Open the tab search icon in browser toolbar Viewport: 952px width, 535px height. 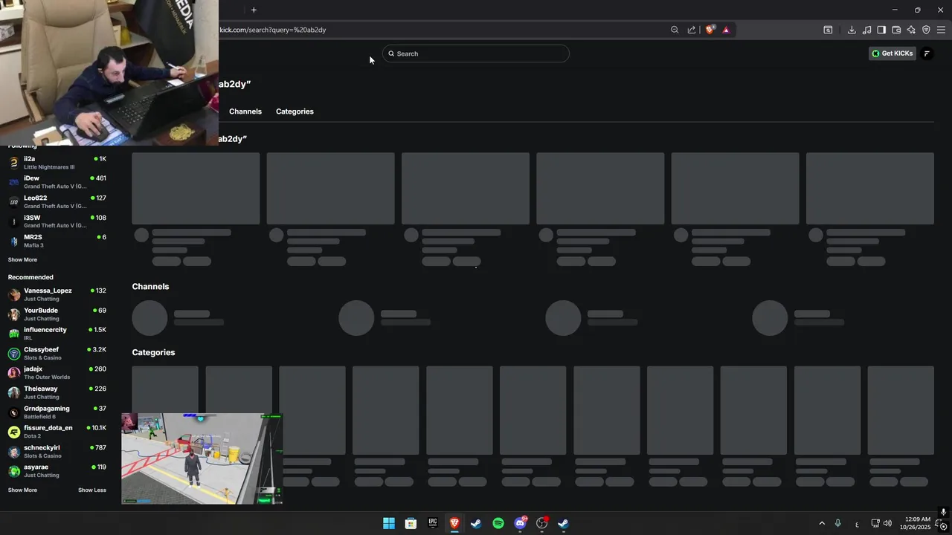pyautogui.click(x=828, y=30)
